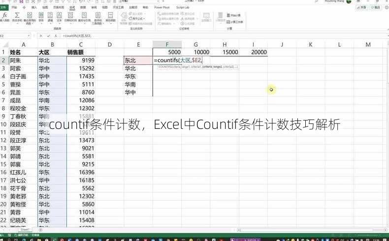389x241 pixels.
Task: Click the 大区 header cell
Action: [x=52, y=52]
